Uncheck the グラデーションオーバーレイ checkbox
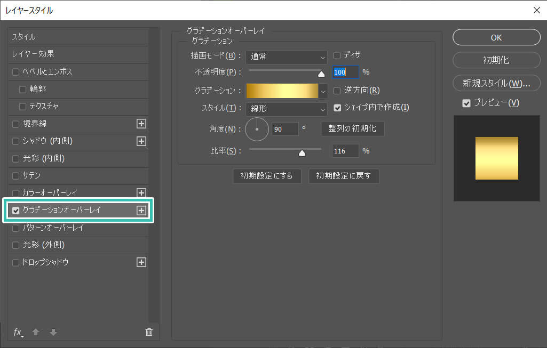Image resolution: width=547 pixels, height=348 pixels. [x=15, y=211]
